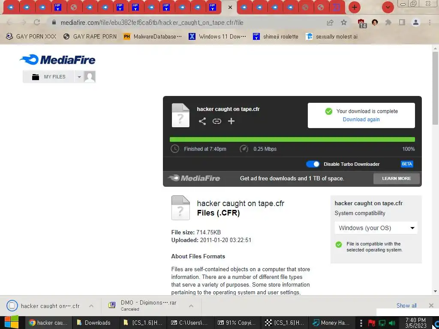439x329 pixels.
Task: Open the Extensions puzzle-piece menu
Action: tap(388, 22)
